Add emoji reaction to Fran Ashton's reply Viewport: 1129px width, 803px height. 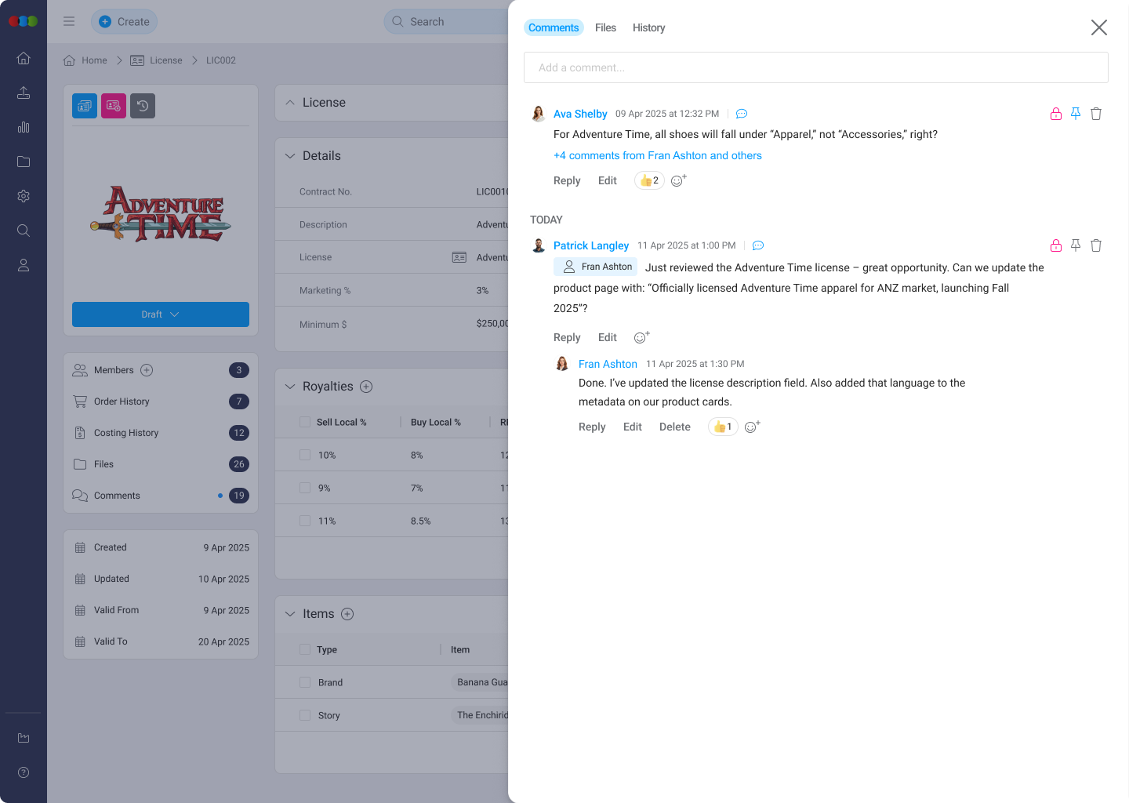[752, 427]
